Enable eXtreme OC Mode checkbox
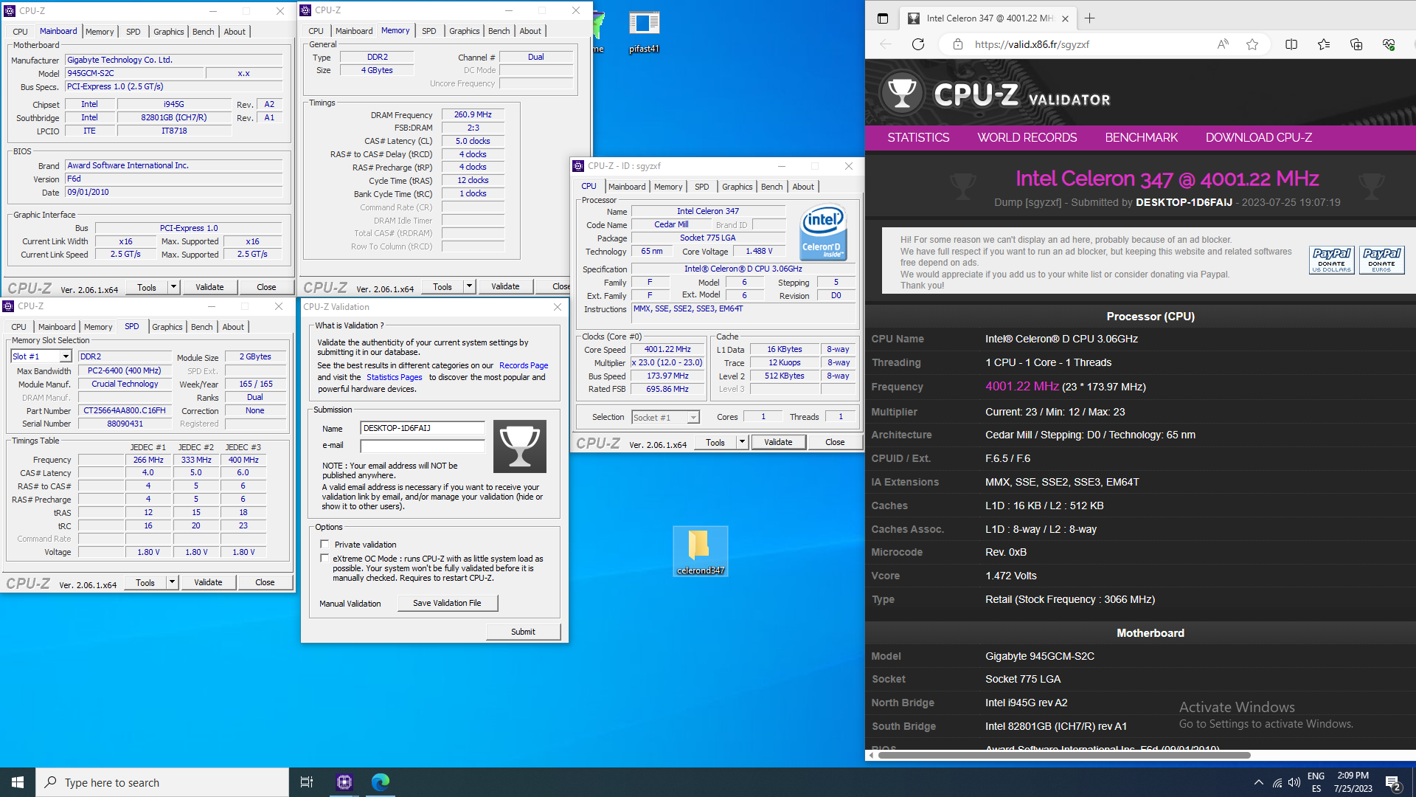The image size is (1416, 797). [324, 559]
